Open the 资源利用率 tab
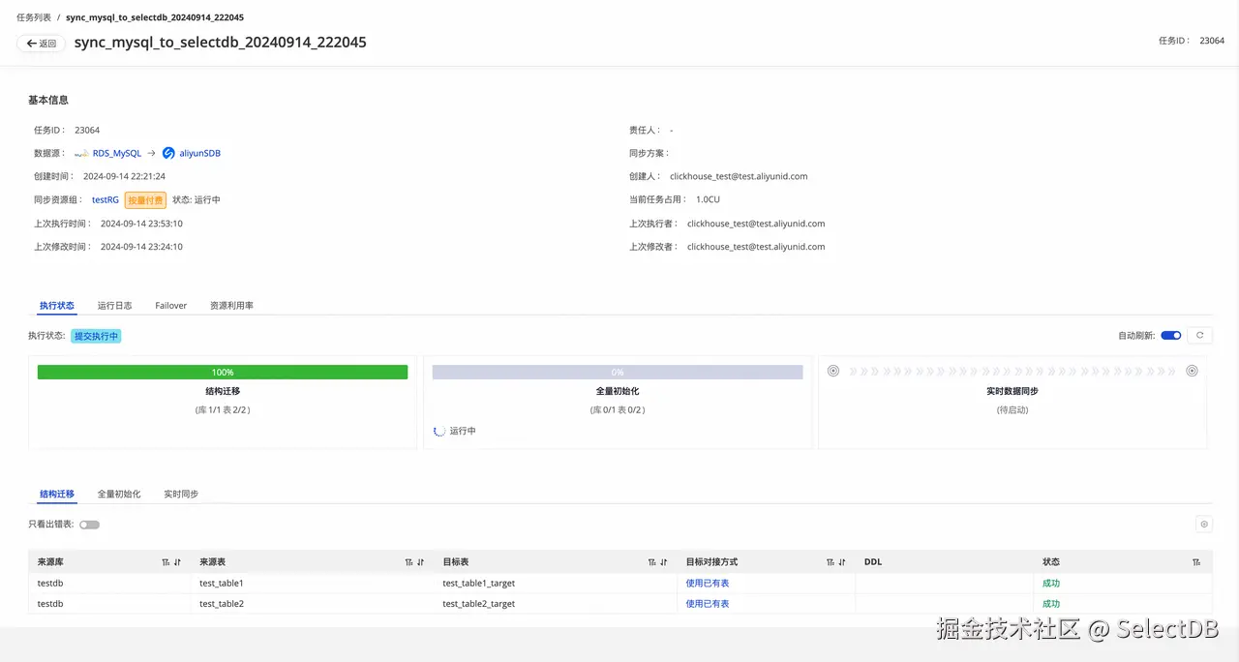The width and height of the screenshot is (1239, 662). click(231, 305)
